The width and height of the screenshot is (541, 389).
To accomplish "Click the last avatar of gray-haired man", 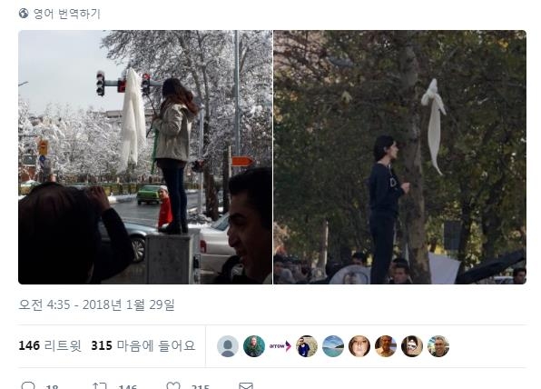I will (x=438, y=345).
